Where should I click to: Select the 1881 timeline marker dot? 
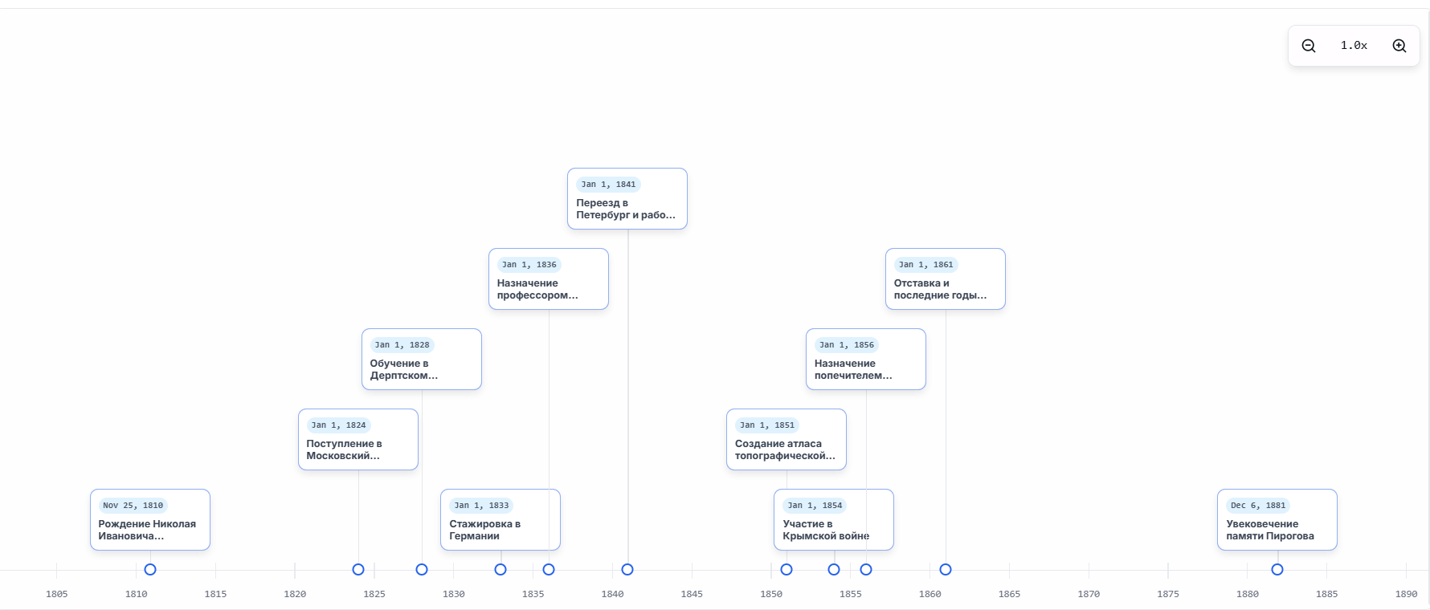click(x=1277, y=570)
